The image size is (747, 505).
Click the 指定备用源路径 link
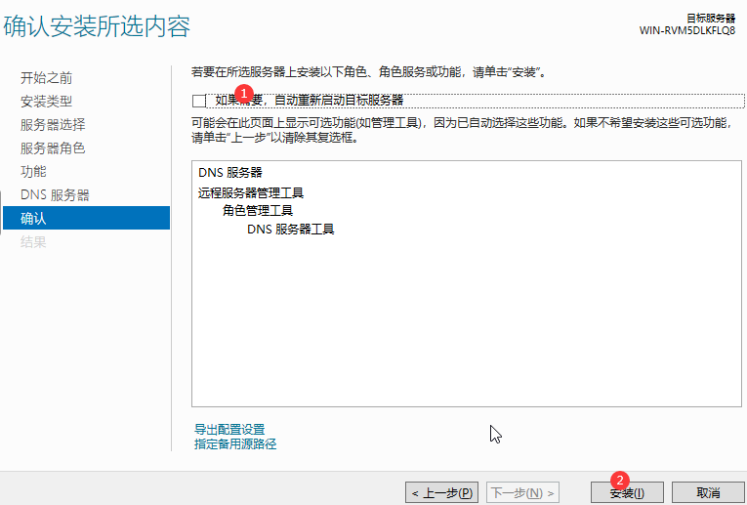pyautogui.click(x=235, y=444)
